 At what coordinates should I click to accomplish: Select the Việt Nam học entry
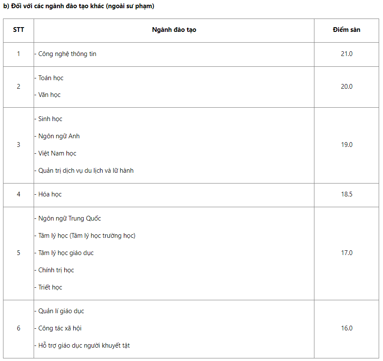click(x=57, y=153)
